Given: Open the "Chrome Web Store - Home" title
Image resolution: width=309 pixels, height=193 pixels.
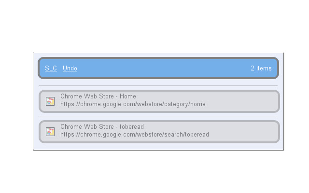Looking at the screenshot, I should tap(98, 96).
